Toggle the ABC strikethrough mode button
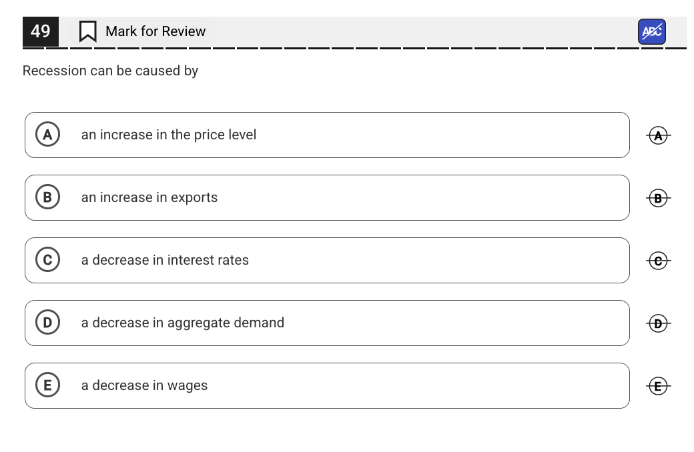This screenshot has width=694, height=452. [x=651, y=31]
